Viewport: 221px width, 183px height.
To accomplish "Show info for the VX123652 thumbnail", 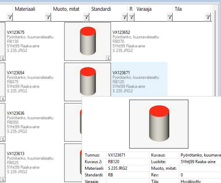I will click(x=108, y=58).
